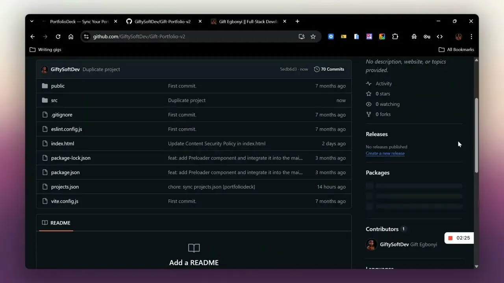The height and width of the screenshot is (283, 504).
Task: Go back to the previous page
Action: point(33,37)
